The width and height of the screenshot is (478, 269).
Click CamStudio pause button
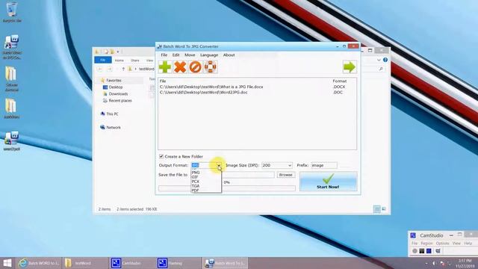(x=421, y=251)
